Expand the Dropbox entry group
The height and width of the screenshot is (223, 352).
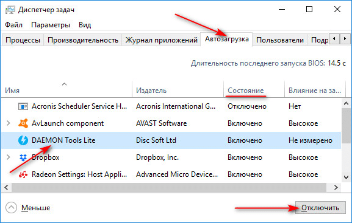pos(9,157)
